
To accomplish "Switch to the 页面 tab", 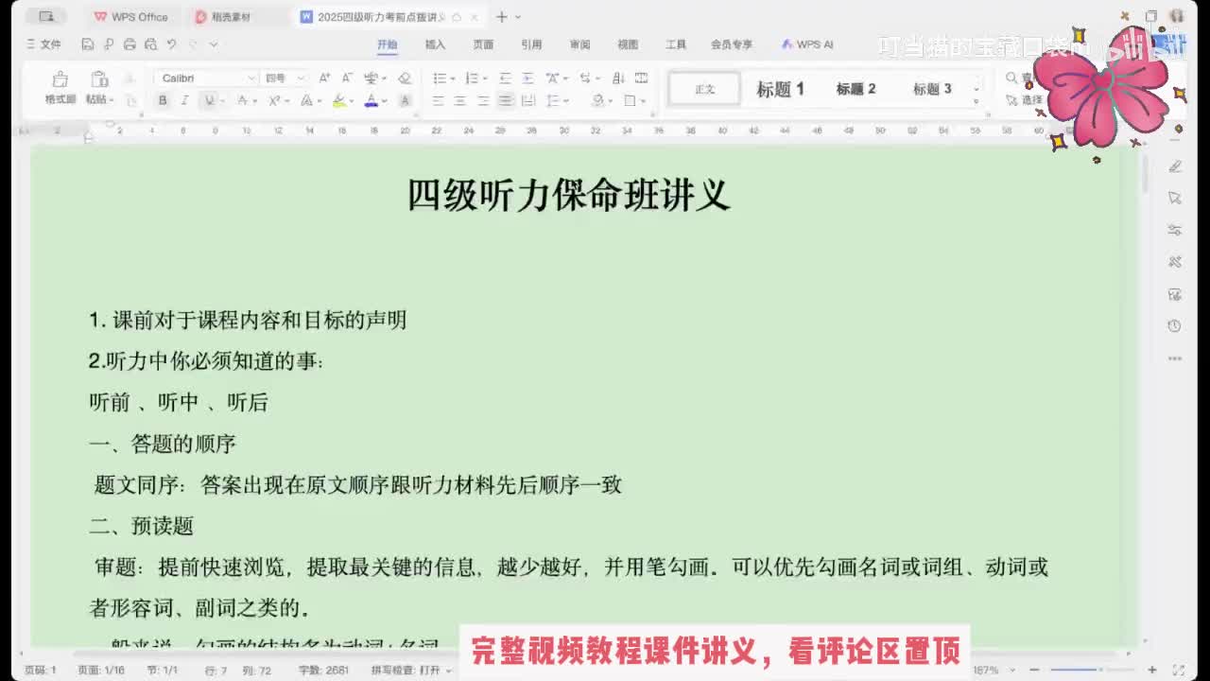I will click(483, 44).
